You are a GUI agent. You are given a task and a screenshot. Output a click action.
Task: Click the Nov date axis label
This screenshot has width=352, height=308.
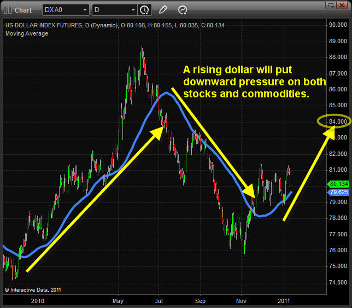[242, 301]
